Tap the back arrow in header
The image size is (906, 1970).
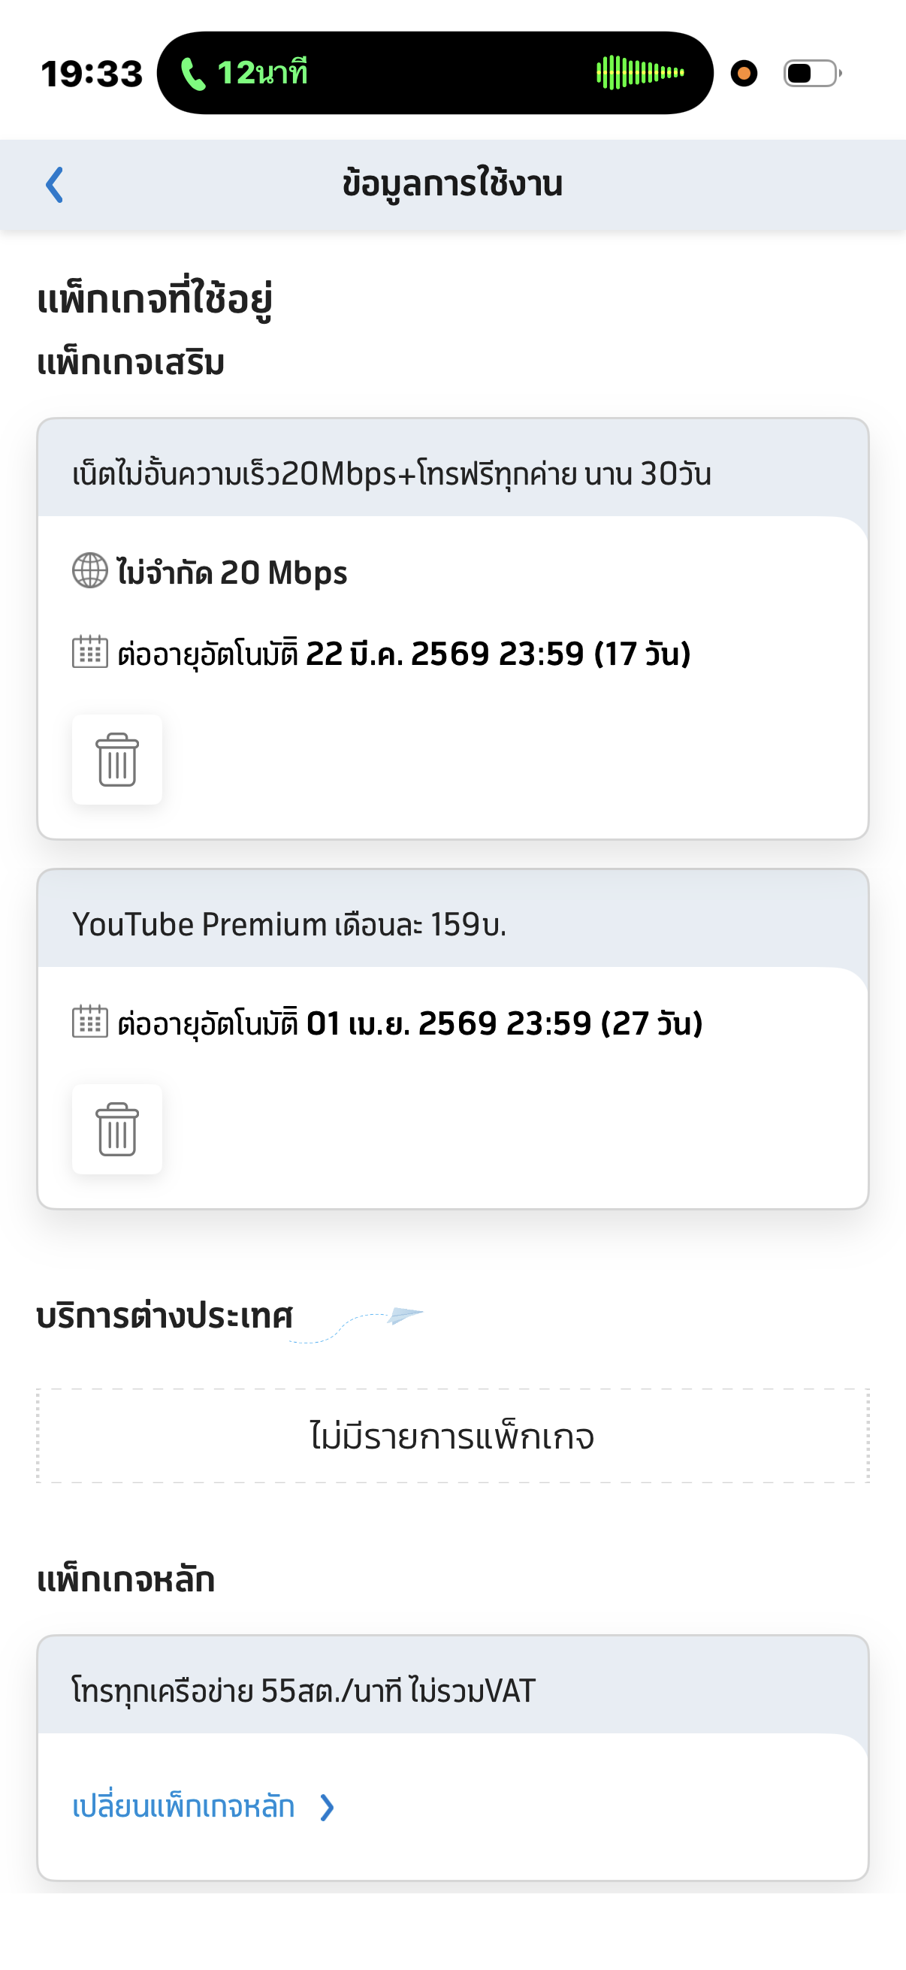click(x=54, y=185)
